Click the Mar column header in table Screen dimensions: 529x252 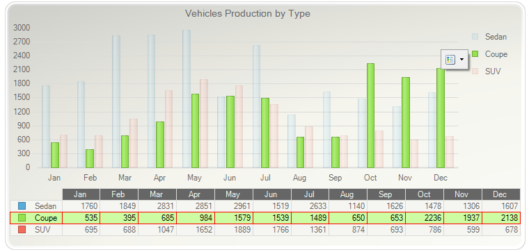157,194
